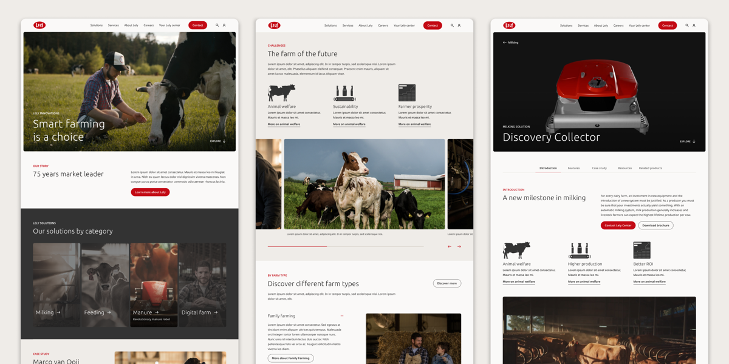This screenshot has width=729, height=364.
Task: Open the Digital farm category tile
Action: (202, 285)
